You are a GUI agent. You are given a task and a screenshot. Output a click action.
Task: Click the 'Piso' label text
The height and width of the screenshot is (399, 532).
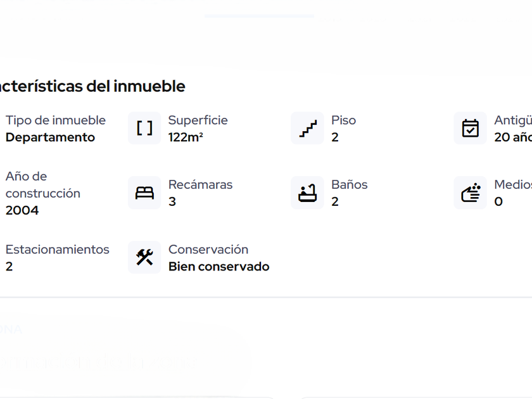click(343, 120)
